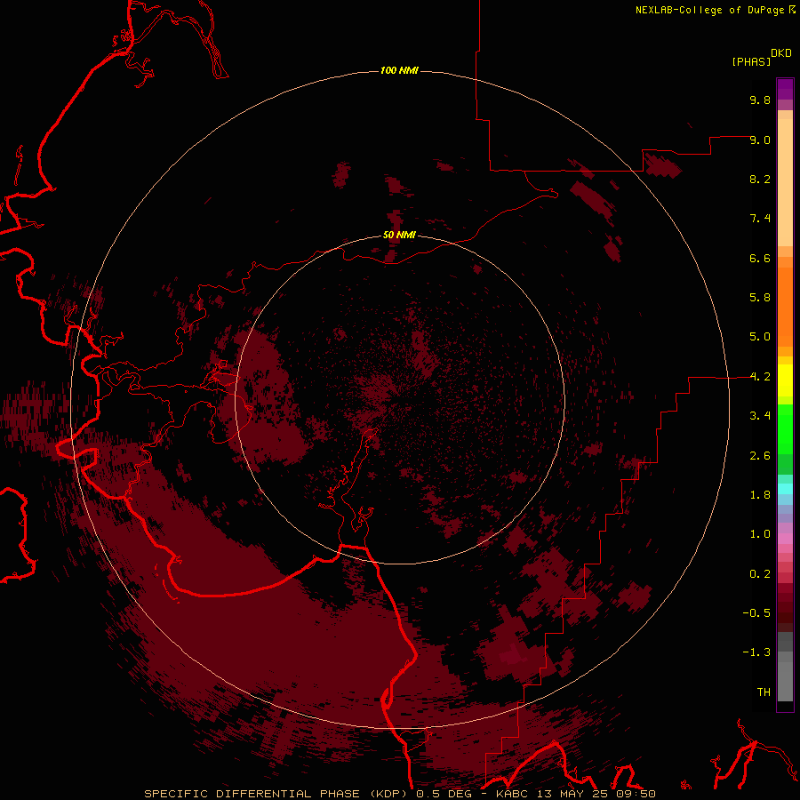The image size is (800, 800).
Task: Click the 6.6 scale value
Action: click(x=760, y=258)
